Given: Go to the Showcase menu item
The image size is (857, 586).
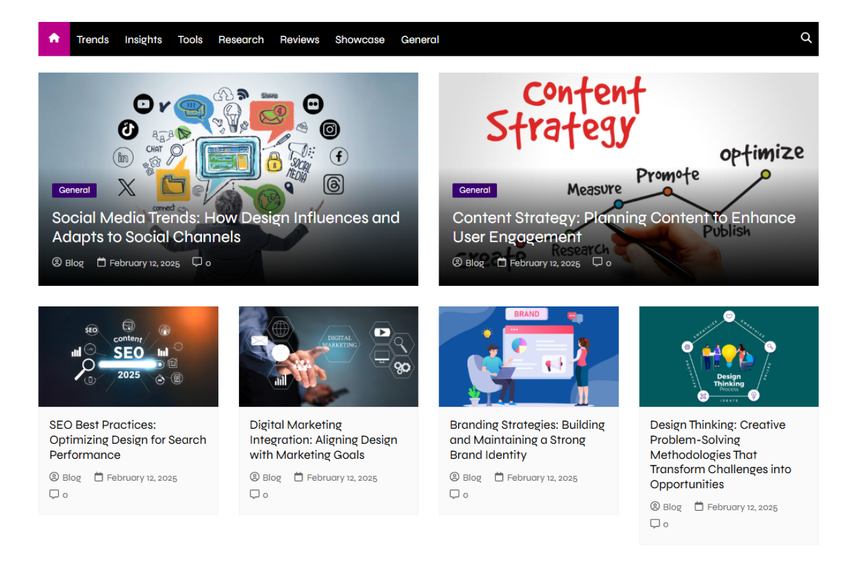Looking at the screenshot, I should tap(359, 39).
